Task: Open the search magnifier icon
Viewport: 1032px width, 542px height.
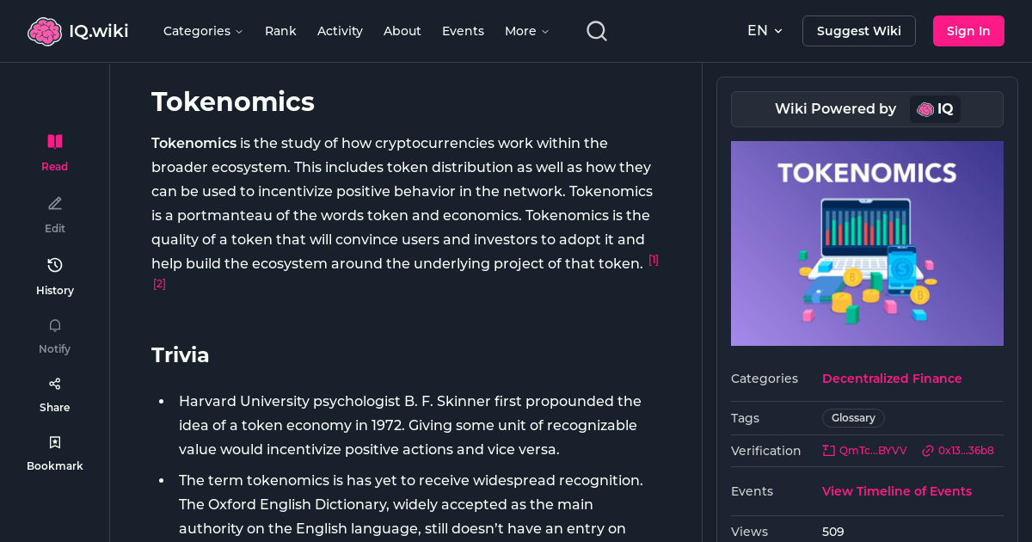Action: (596, 30)
